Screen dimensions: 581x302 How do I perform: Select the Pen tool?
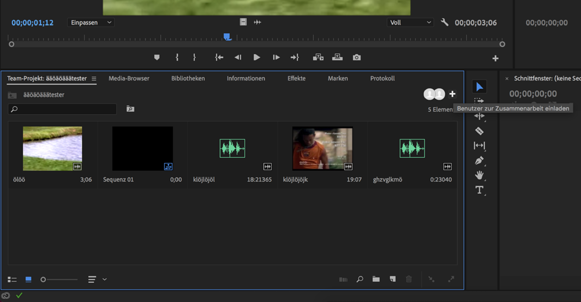(x=479, y=161)
